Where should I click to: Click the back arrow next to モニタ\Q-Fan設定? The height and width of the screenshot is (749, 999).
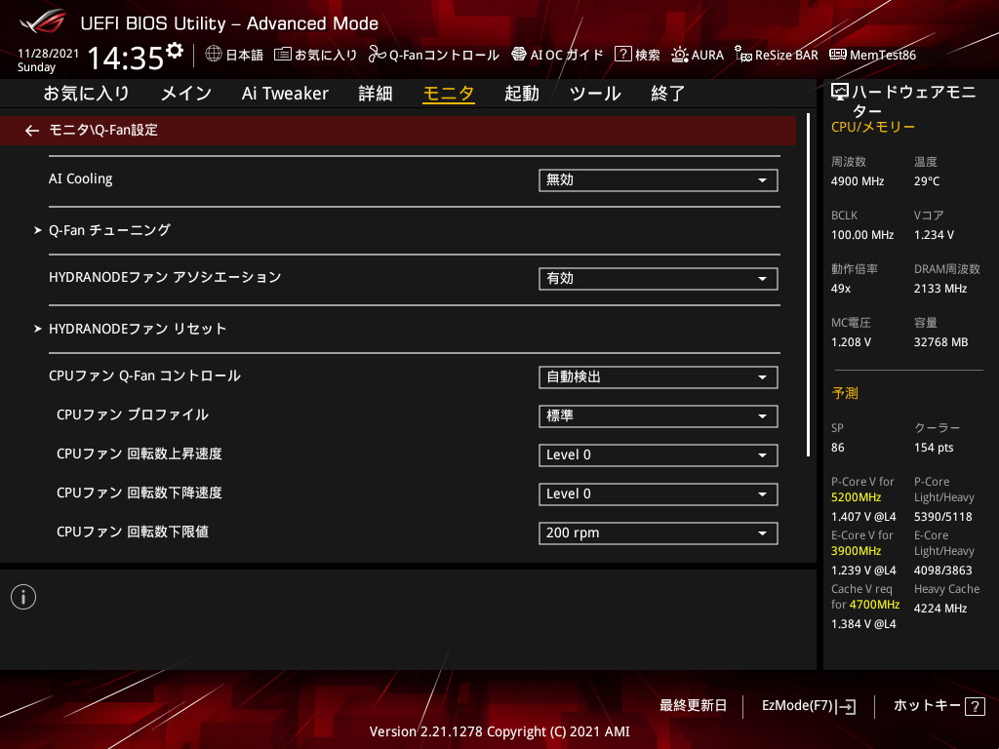pyautogui.click(x=32, y=130)
